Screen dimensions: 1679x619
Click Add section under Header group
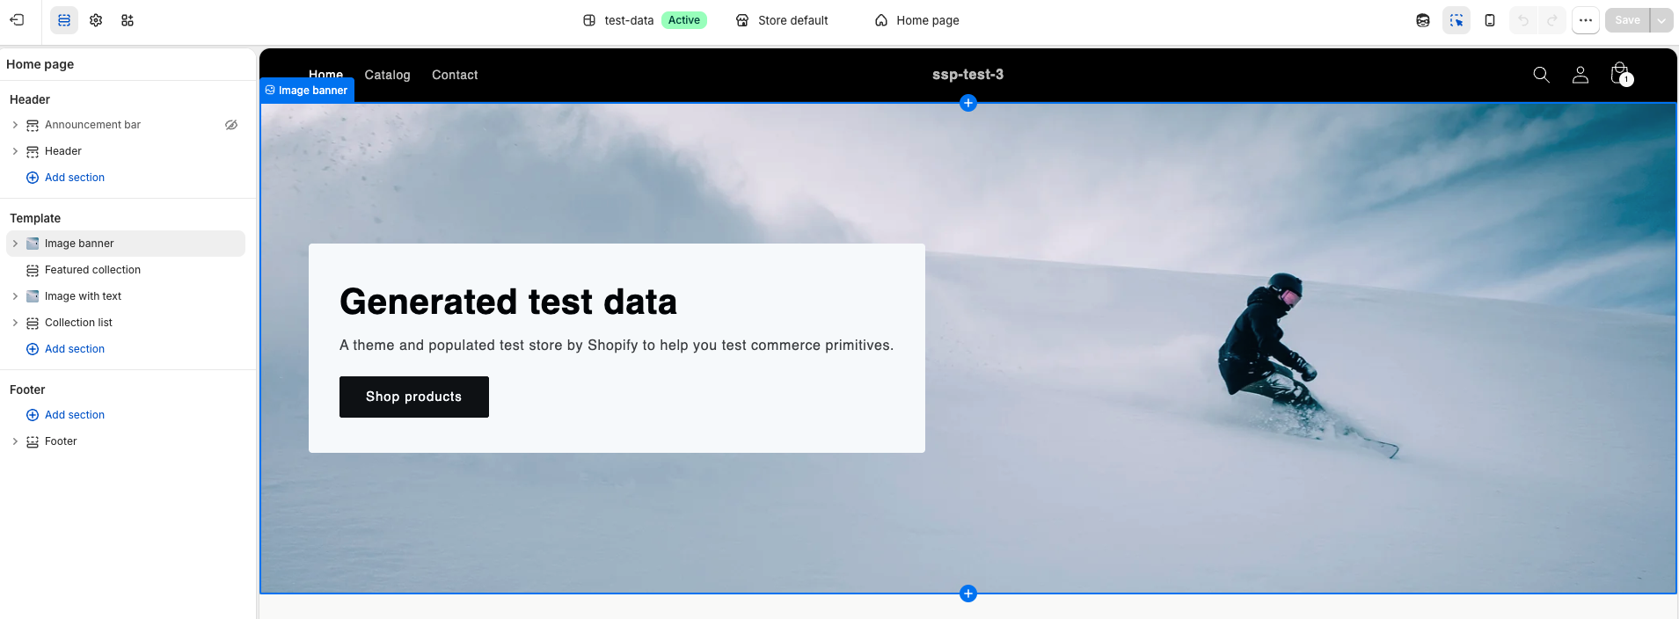pos(66,178)
